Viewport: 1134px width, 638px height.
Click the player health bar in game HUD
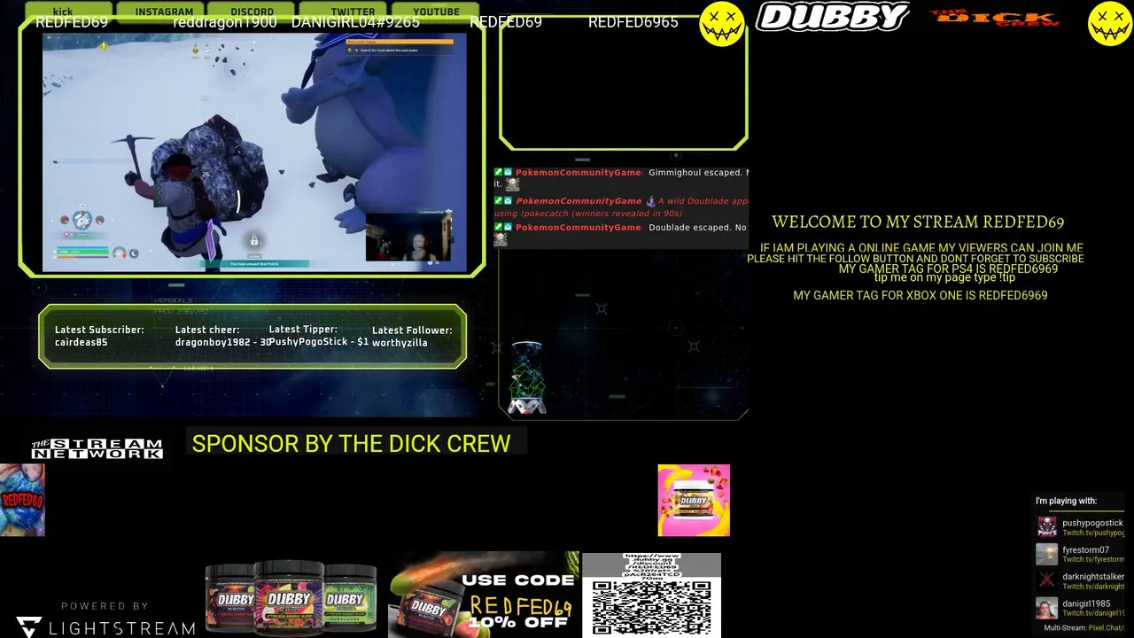click(83, 252)
